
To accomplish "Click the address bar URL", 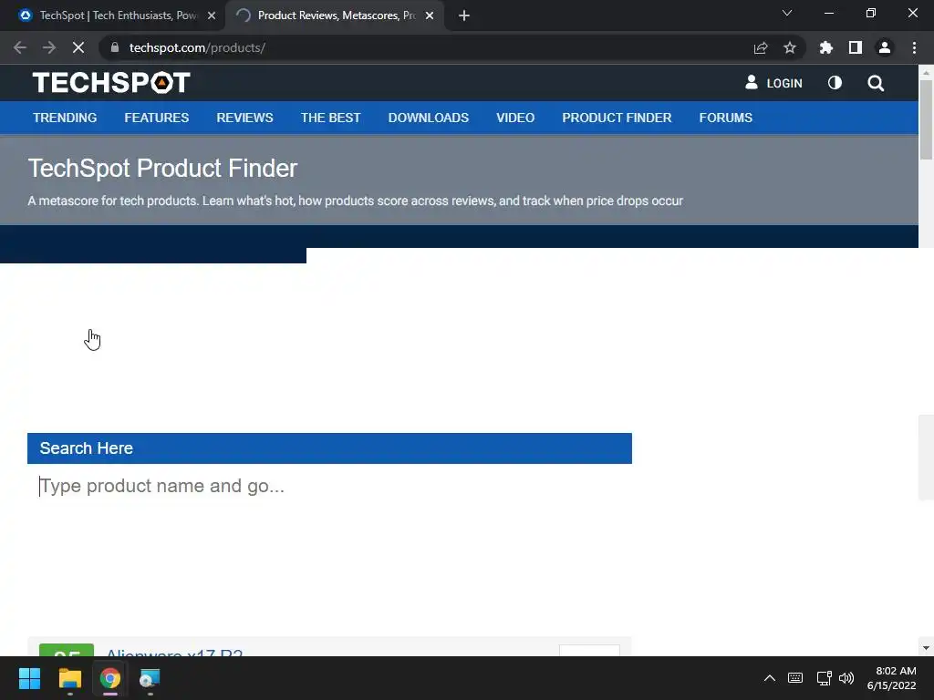I will (197, 47).
